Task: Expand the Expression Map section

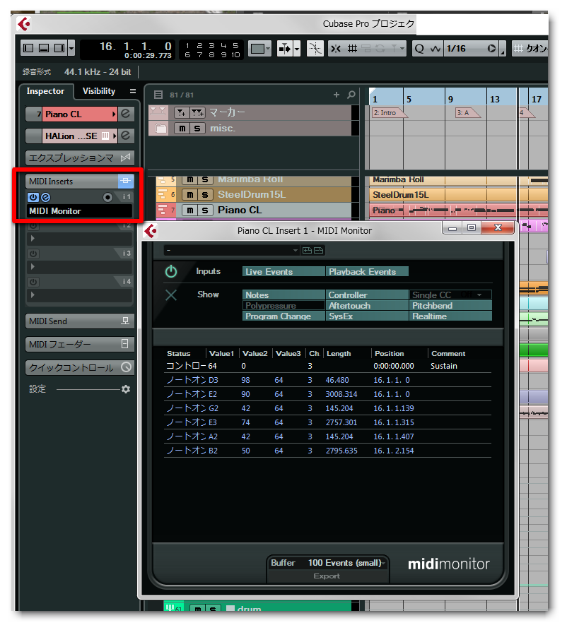Action: point(79,158)
